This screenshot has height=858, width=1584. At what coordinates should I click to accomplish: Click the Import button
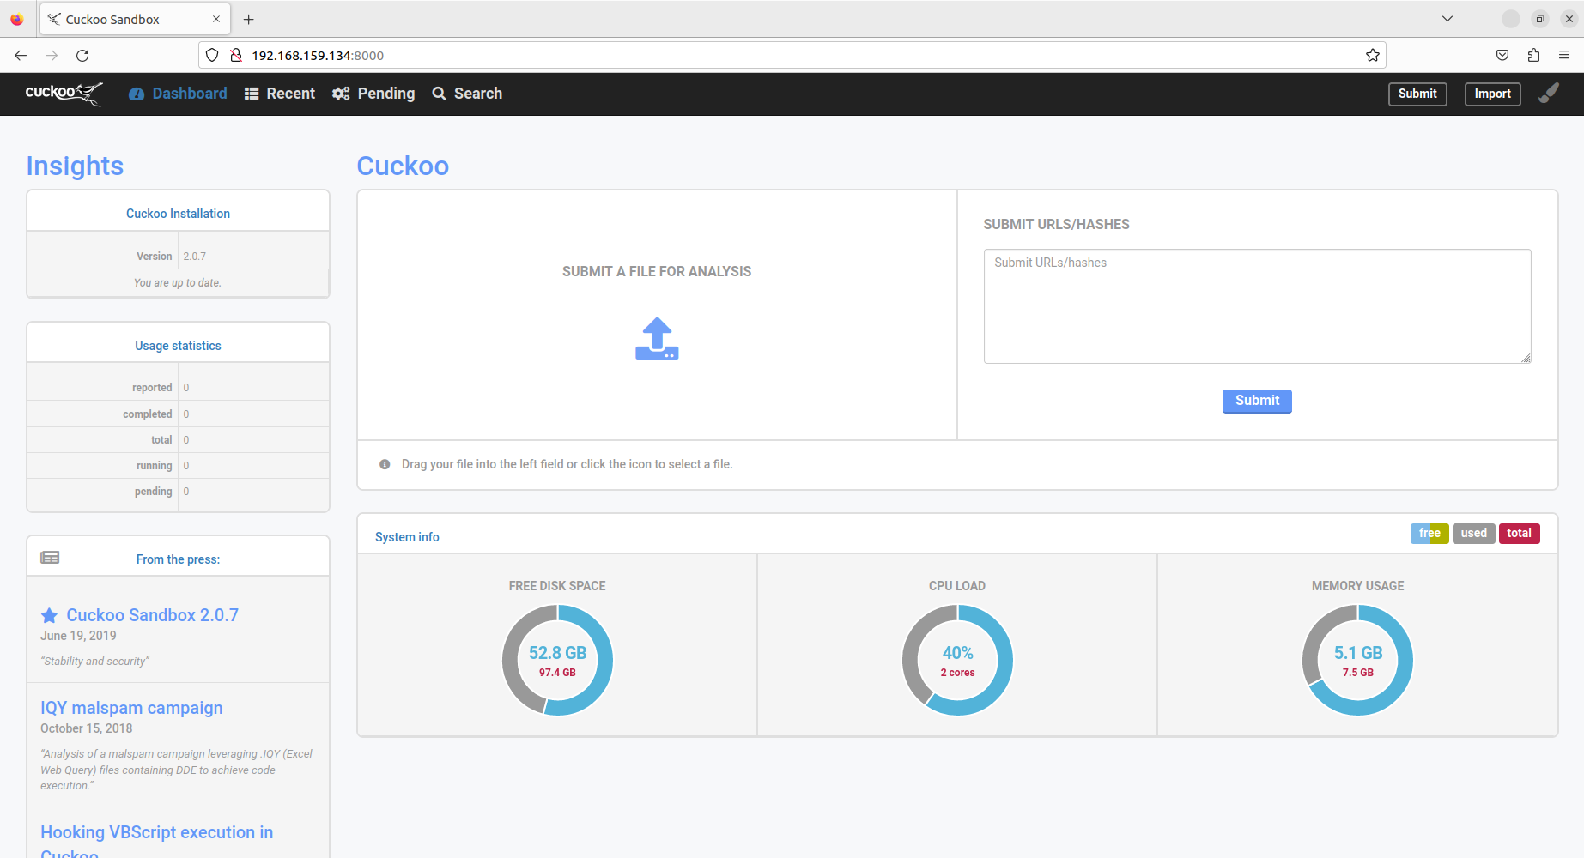[1492, 94]
